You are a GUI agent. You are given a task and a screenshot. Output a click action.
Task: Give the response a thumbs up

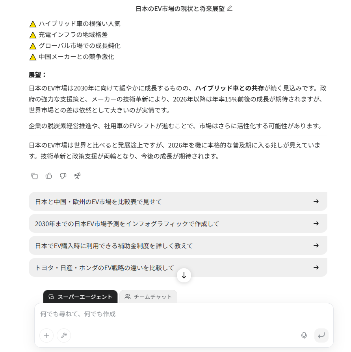(48, 176)
